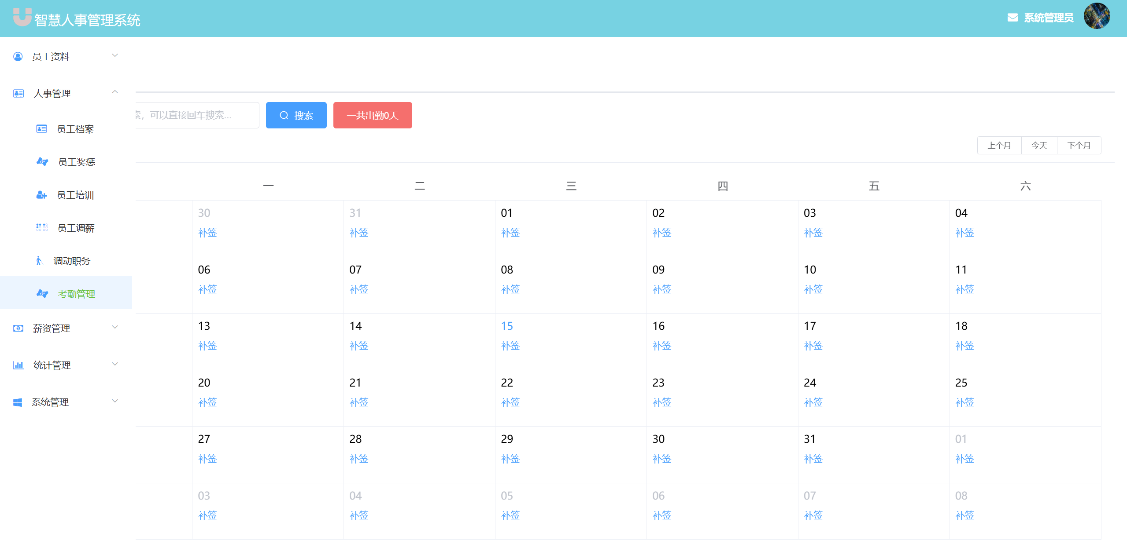
Task: Click the 员工奖惩 sidebar icon
Action: (42, 162)
